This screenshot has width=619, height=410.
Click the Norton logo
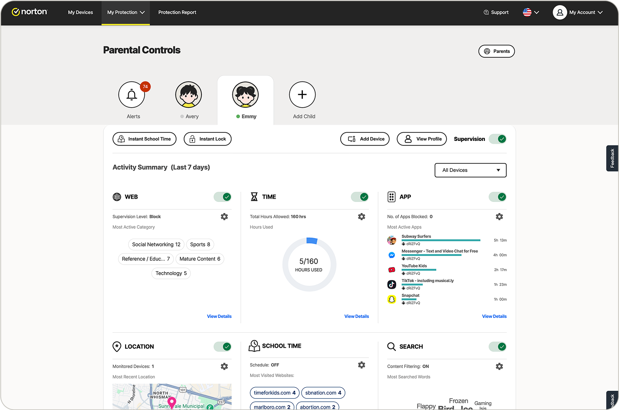[x=30, y=12]
